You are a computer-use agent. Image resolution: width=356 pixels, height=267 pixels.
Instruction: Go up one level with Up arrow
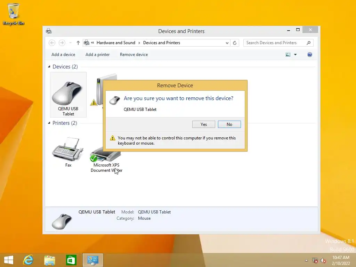pyautogui.click(x=78, y=43)
